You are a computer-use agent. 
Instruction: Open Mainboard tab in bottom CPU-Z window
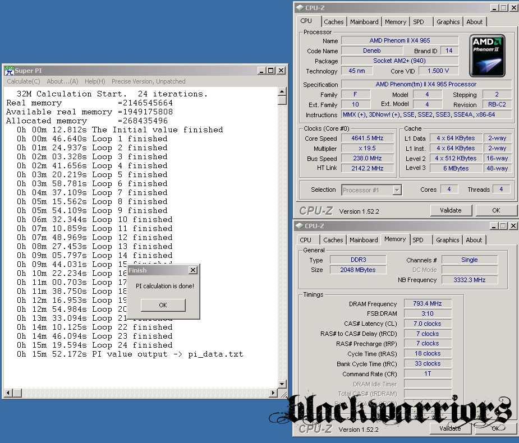[x=364, y=240]
